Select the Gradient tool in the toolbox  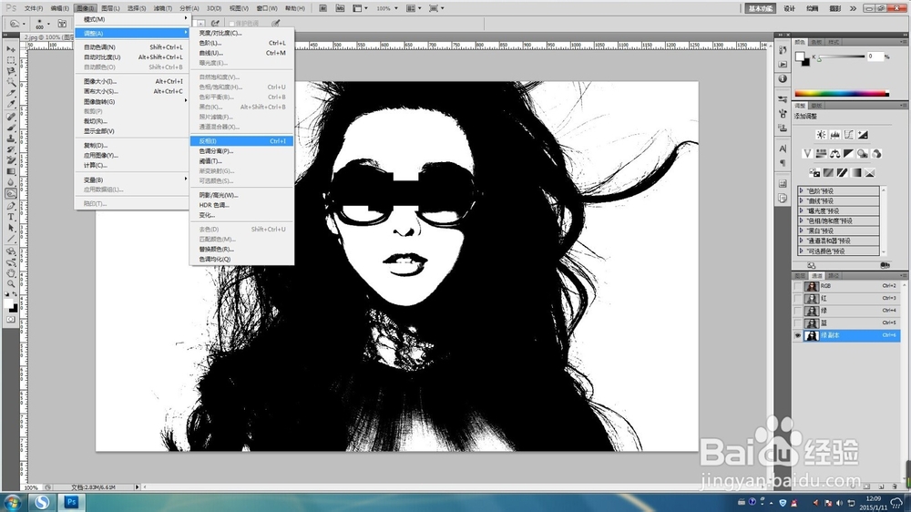click(11, 171)
